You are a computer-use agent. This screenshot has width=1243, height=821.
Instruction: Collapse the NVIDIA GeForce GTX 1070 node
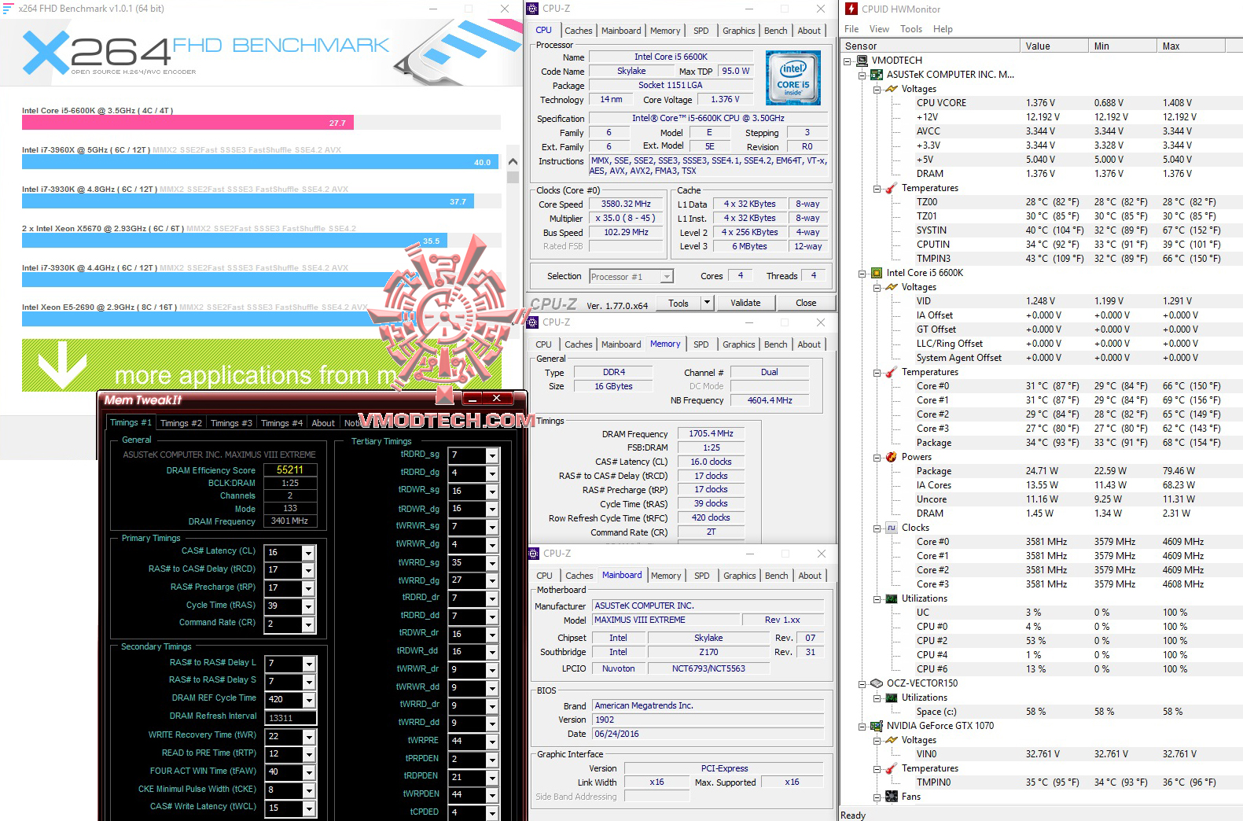click(x=862, y=726)
